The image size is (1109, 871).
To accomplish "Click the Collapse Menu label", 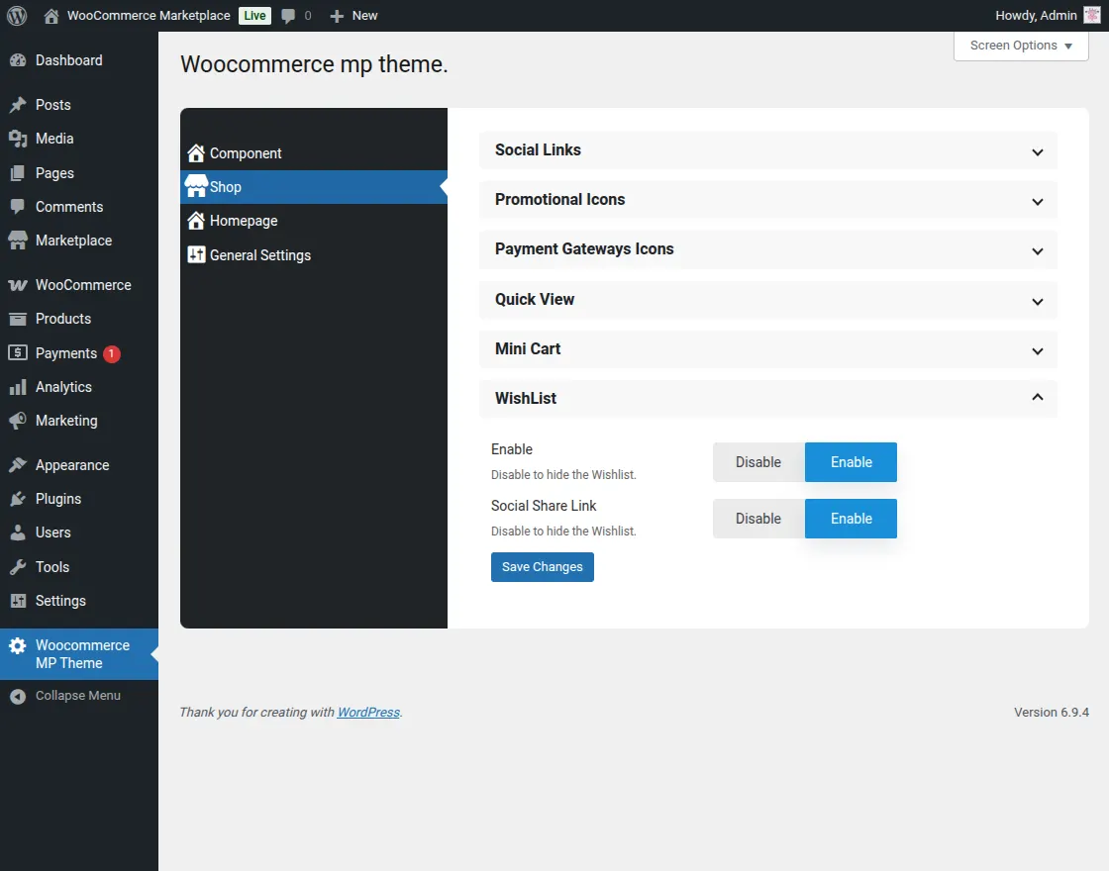I will (78, 696).
